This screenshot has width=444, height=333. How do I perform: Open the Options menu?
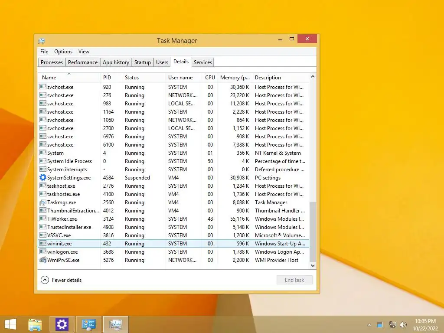(x=63, y=52)
